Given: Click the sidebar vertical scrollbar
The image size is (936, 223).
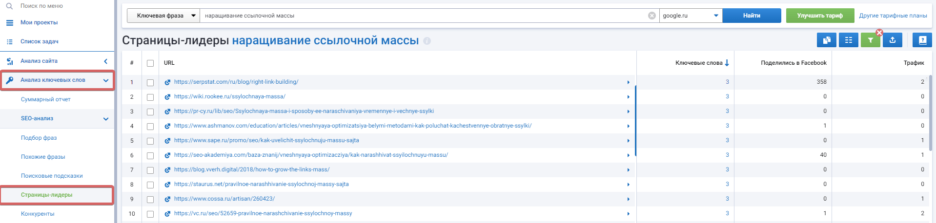Looking at the screenshot, I should coord(116,111).
